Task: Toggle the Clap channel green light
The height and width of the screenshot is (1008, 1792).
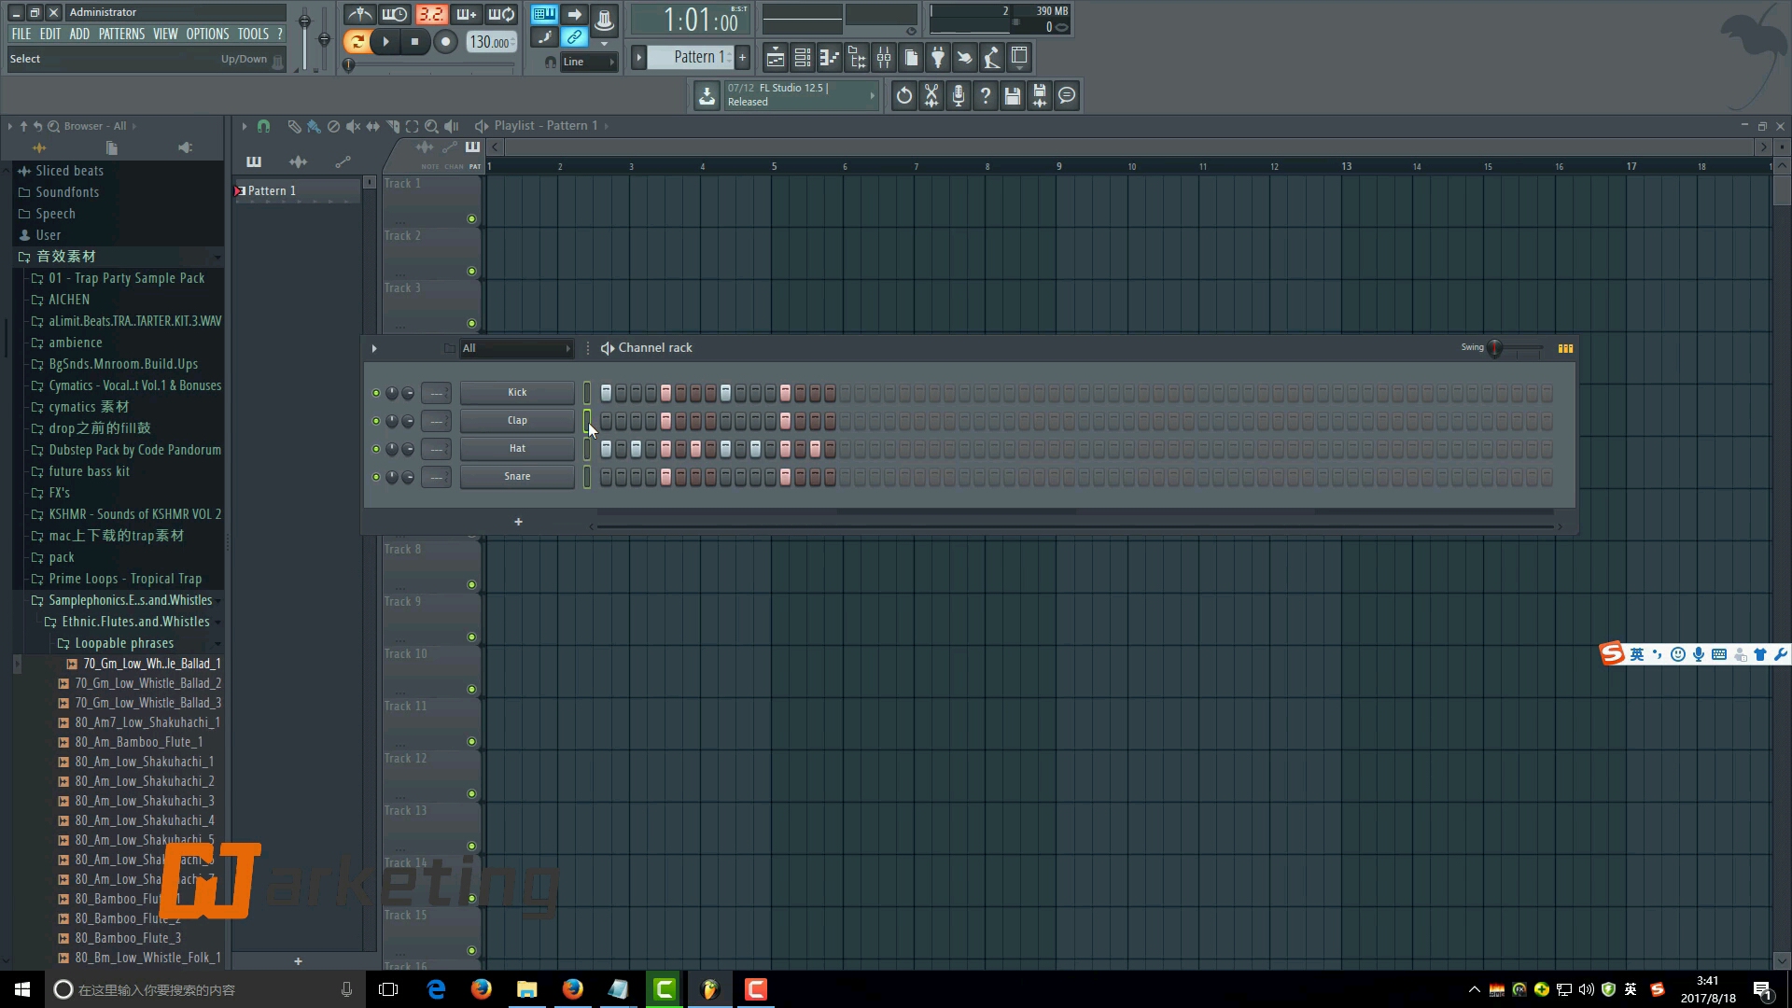Action: pos(374,420)
